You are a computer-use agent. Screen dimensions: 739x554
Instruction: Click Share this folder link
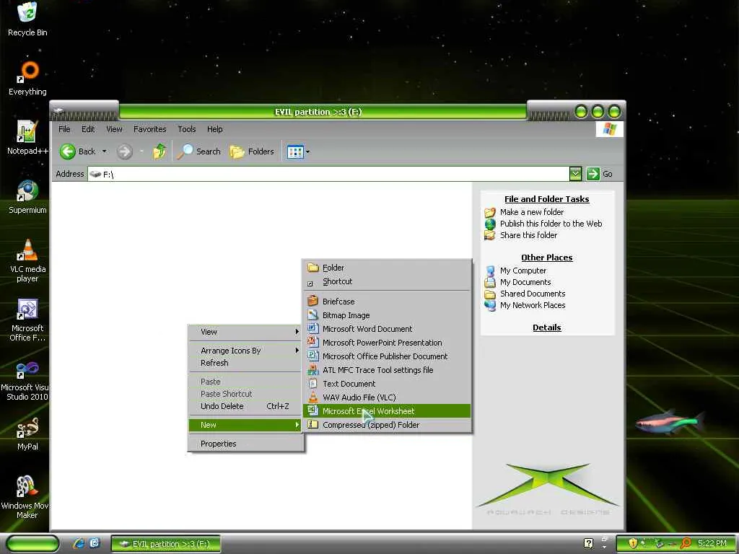point(528,235)
